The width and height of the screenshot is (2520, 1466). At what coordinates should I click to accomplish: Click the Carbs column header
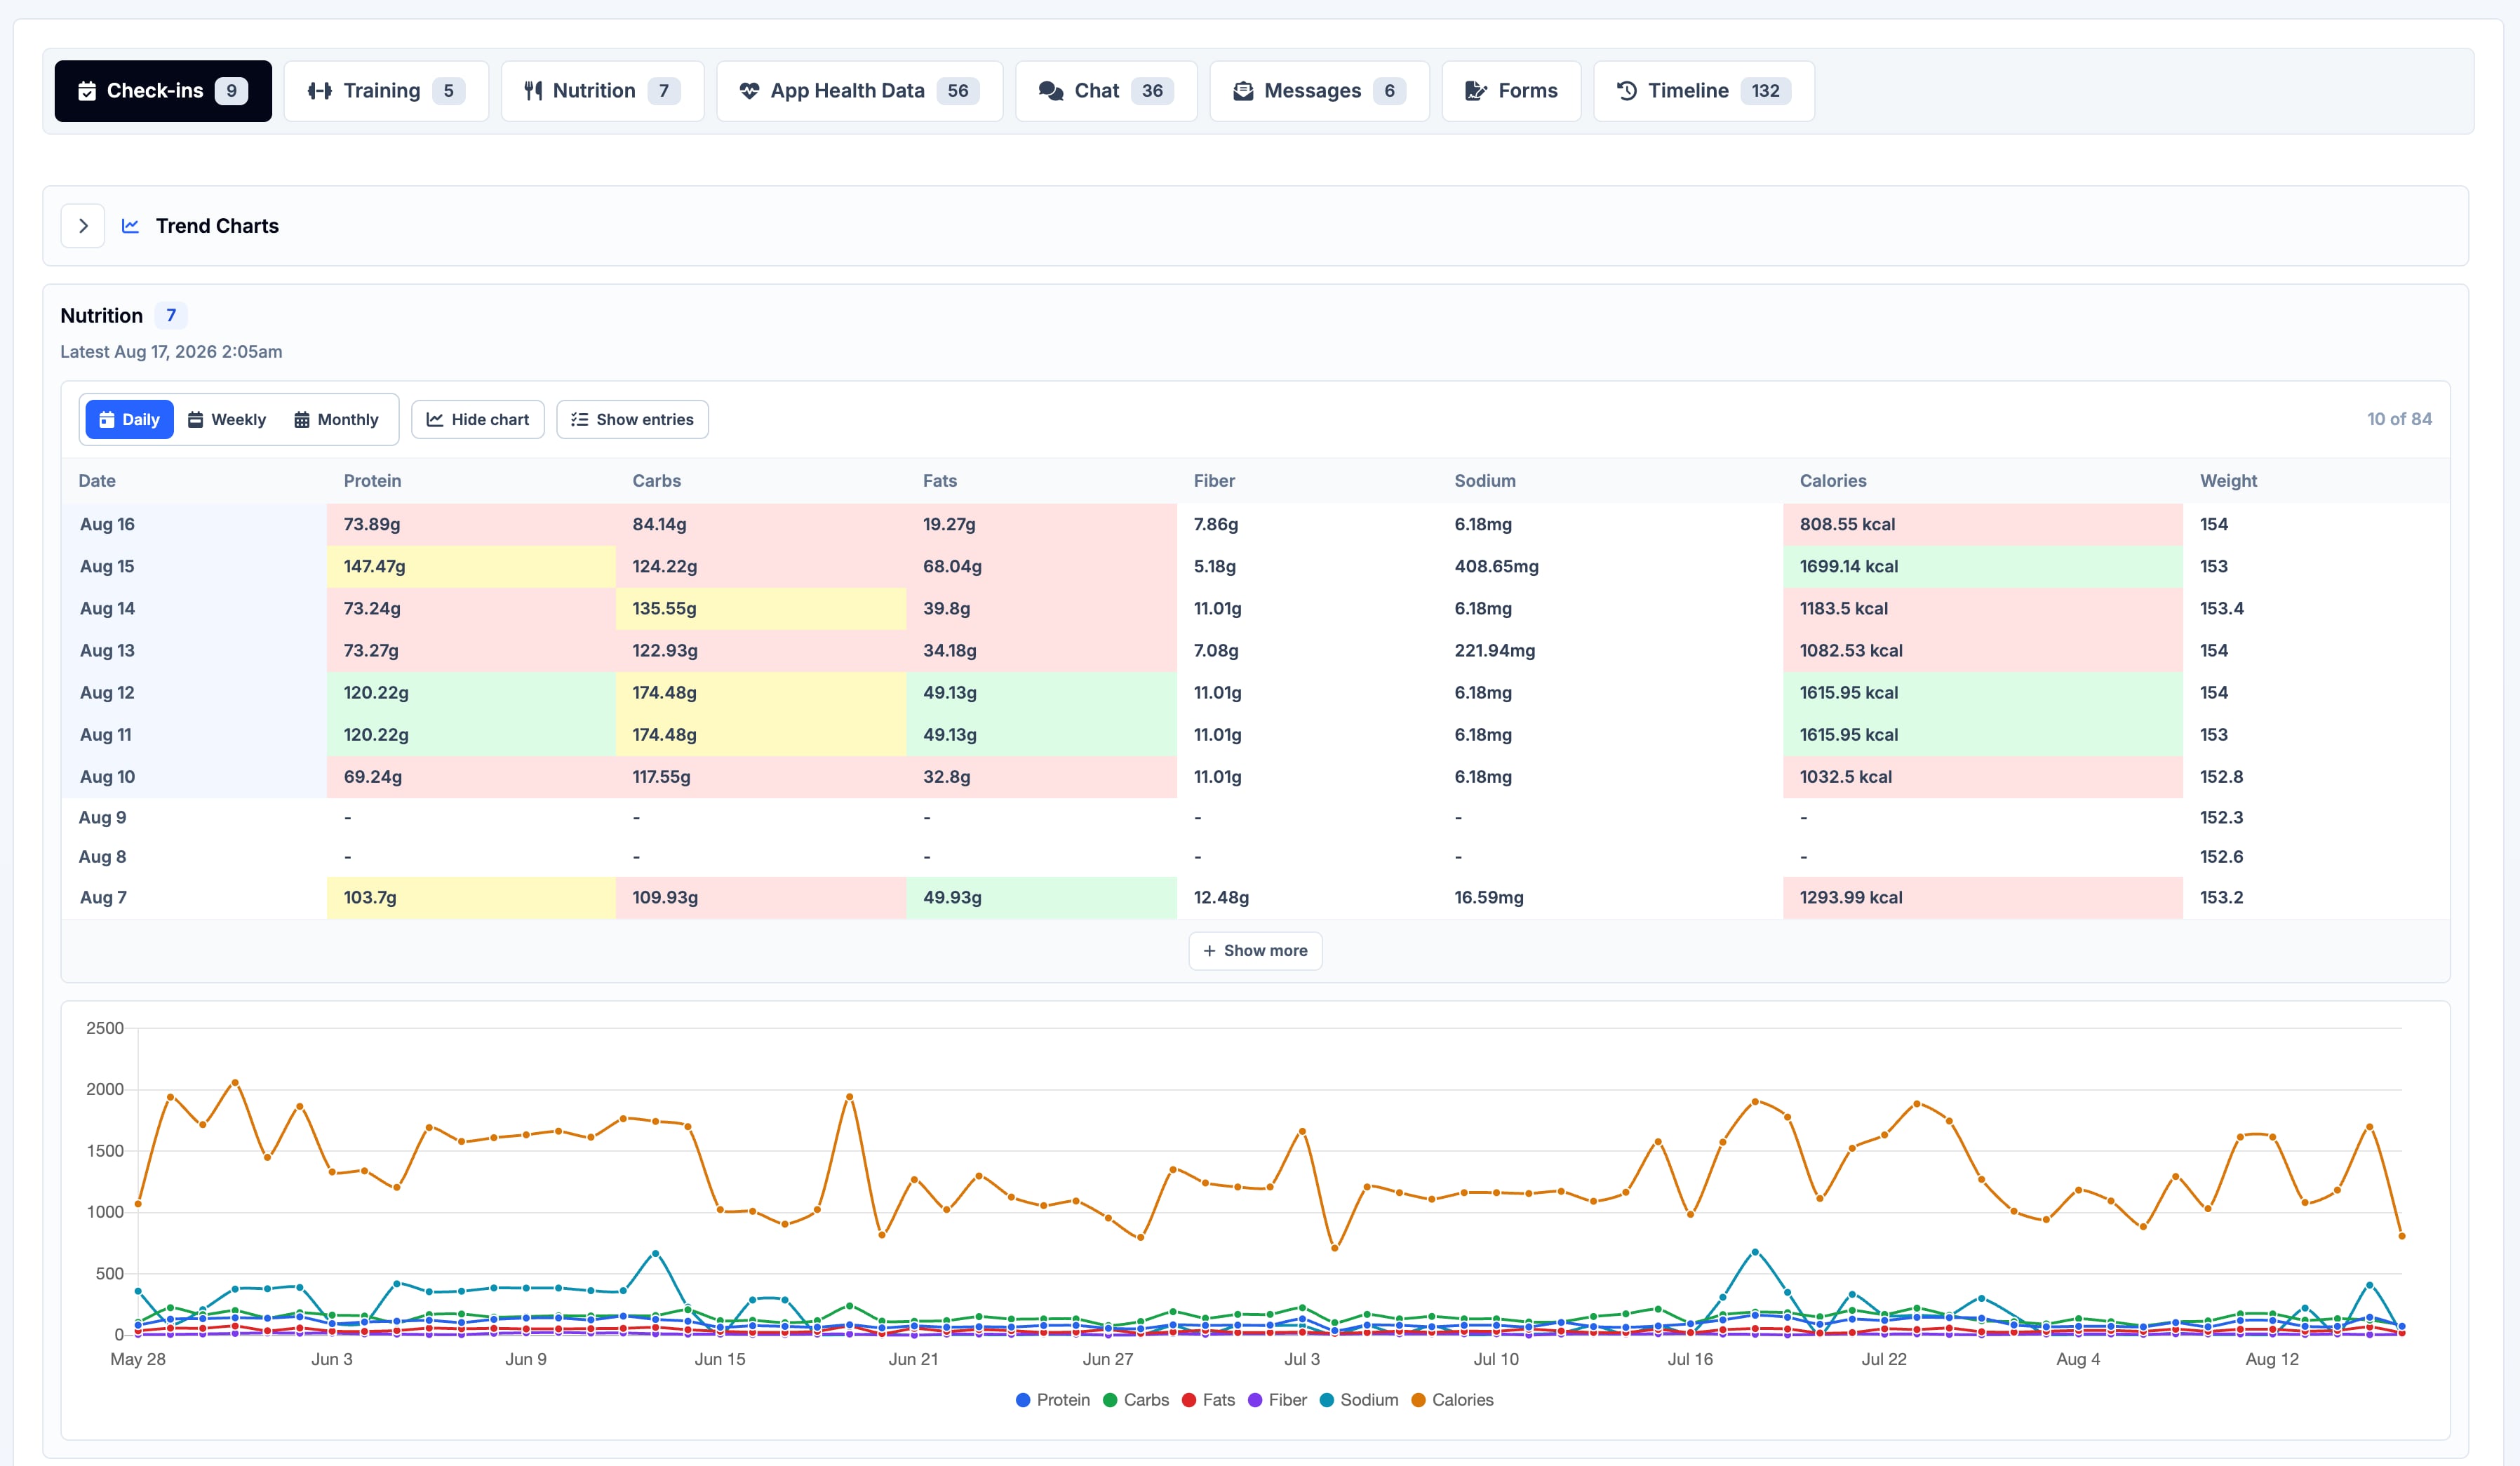pyautogui.click(x=656, y=481)
